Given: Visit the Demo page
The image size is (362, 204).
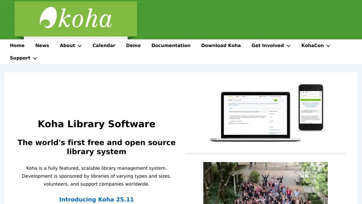Looking at the screenshot, I should 133,46.
